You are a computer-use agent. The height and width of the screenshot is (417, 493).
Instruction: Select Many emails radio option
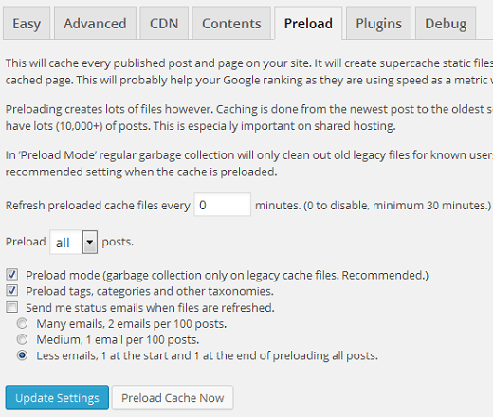point(22,323)
